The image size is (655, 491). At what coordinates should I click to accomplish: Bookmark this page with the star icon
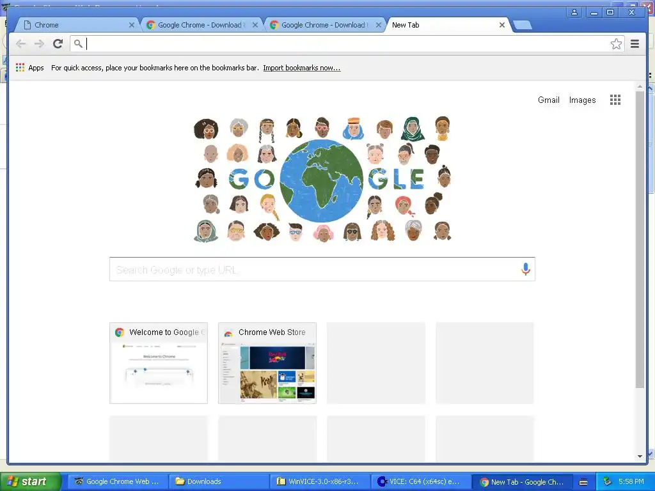pyautogui.click(x=616, y=44)
